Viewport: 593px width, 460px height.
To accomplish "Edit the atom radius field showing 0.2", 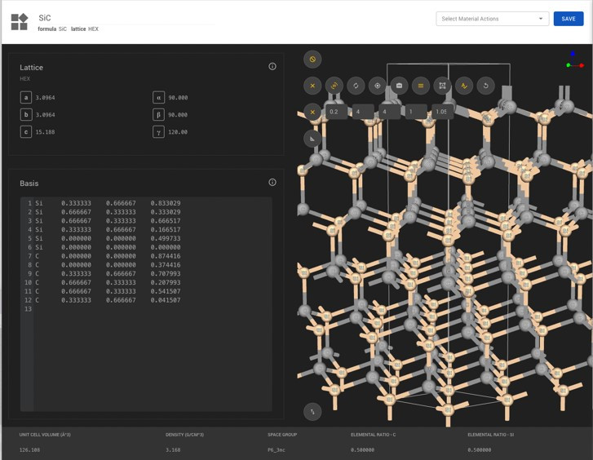I will click(336, 112).
